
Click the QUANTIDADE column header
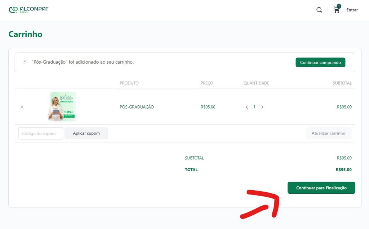[x=256, y=83]
